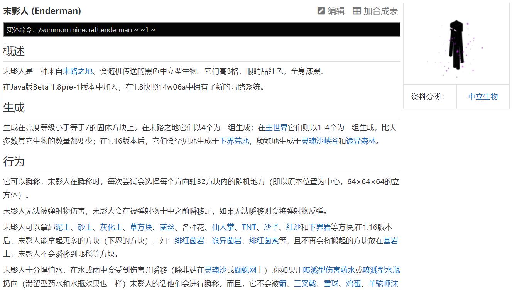512x290 pixels.
Task: Open the 仙人掌 link
Action: [x=223, y=227]
